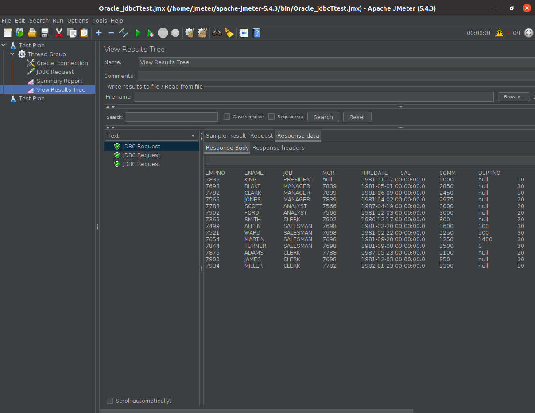Click the Stop sign toolbar icon
This screenshot has width=535, height=413.
pyautogui.click(x=163, y=33)
